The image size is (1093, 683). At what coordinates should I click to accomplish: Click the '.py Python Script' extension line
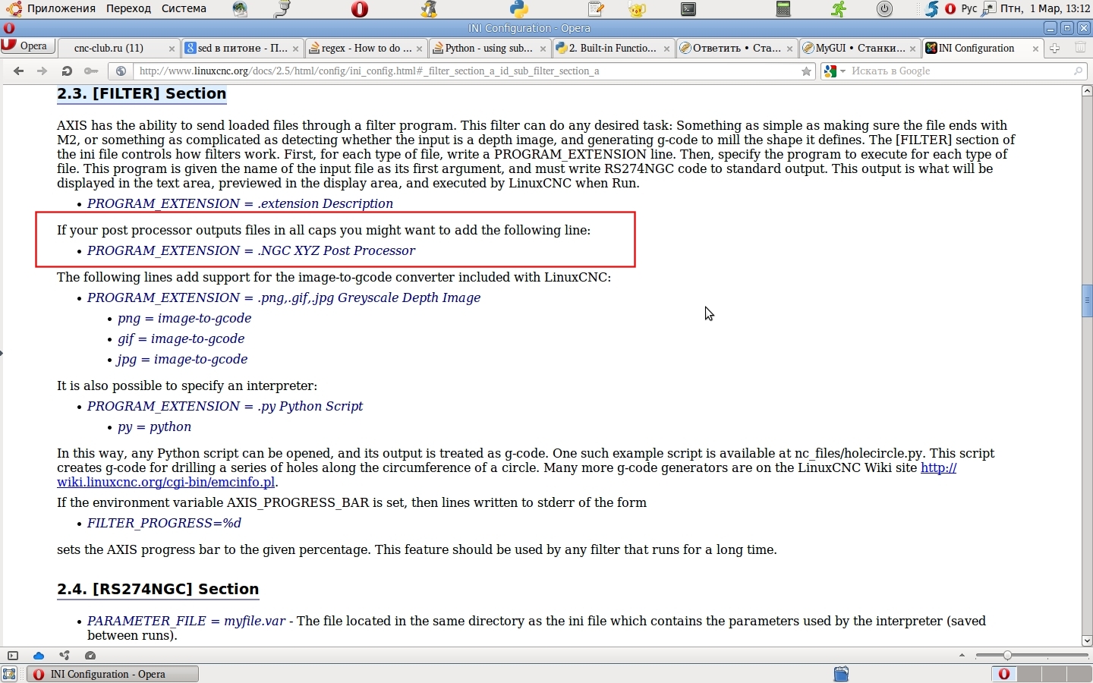[x=225, y=407]
